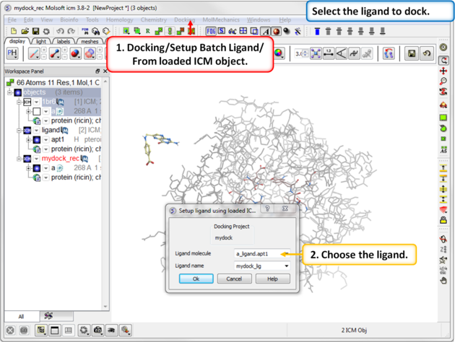Screen dimensions: 455x342
Task: Toggle the italic A labels button
Action: (x=266, y=31)
